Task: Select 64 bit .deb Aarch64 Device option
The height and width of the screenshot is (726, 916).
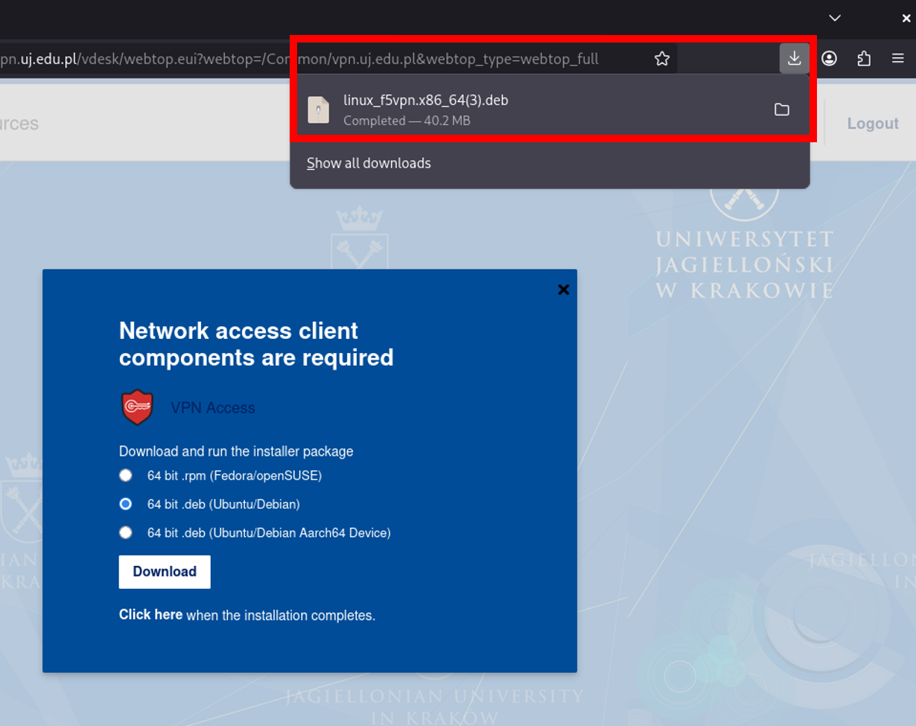Action: 126,532
